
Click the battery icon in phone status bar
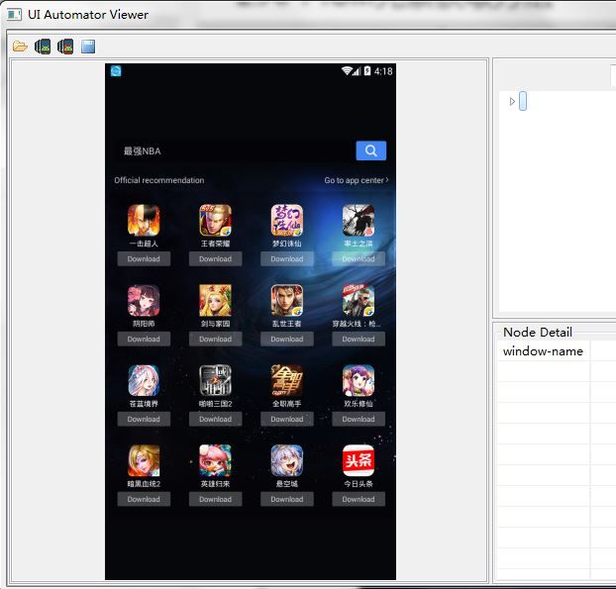click(x=367, y=70)
